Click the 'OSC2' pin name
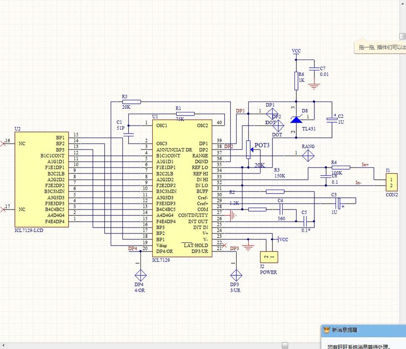Screen dimensions: 406x349 tap(202, 126)
